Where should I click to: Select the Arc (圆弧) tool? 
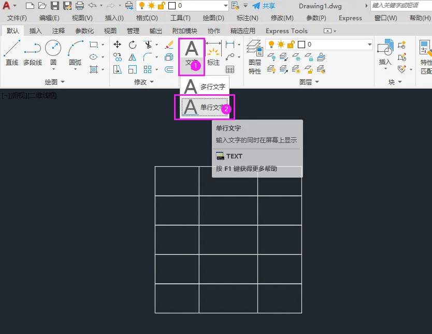75,53
